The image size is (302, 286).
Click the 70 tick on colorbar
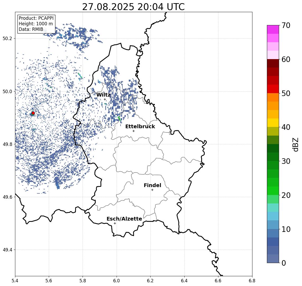tap(286, 25)
